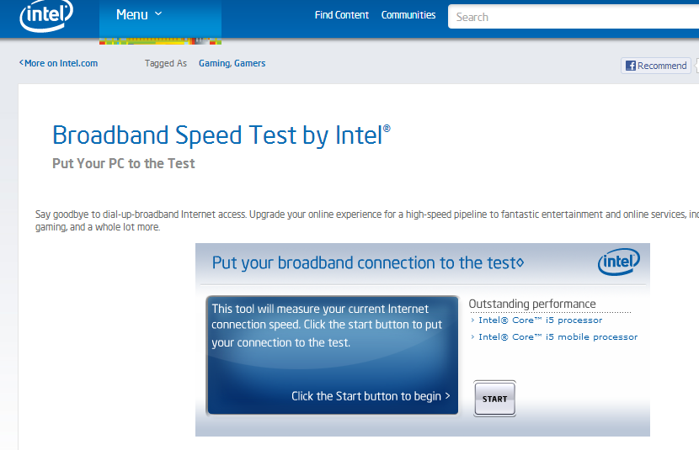This screenshot has width=699, height=450.
Task: Follow the More on Intel.com link
Action: click(x=59, y=63)
